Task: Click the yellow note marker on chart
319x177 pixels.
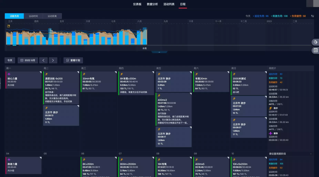Action: click(9, 26)
